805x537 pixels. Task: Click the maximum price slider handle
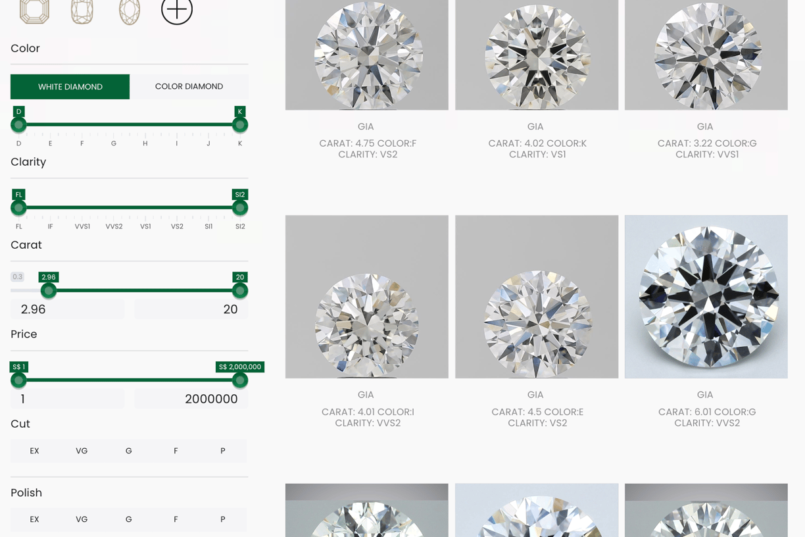click(x=240, y=380)
